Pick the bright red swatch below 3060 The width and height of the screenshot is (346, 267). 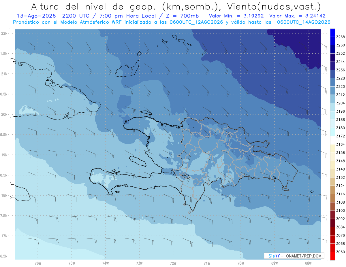332,256
